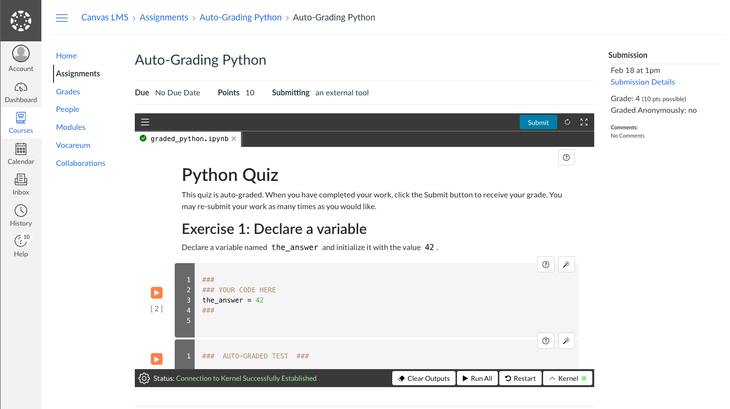Open the notebook settings gear
This screenshot has width=730, height=409.
144,378
